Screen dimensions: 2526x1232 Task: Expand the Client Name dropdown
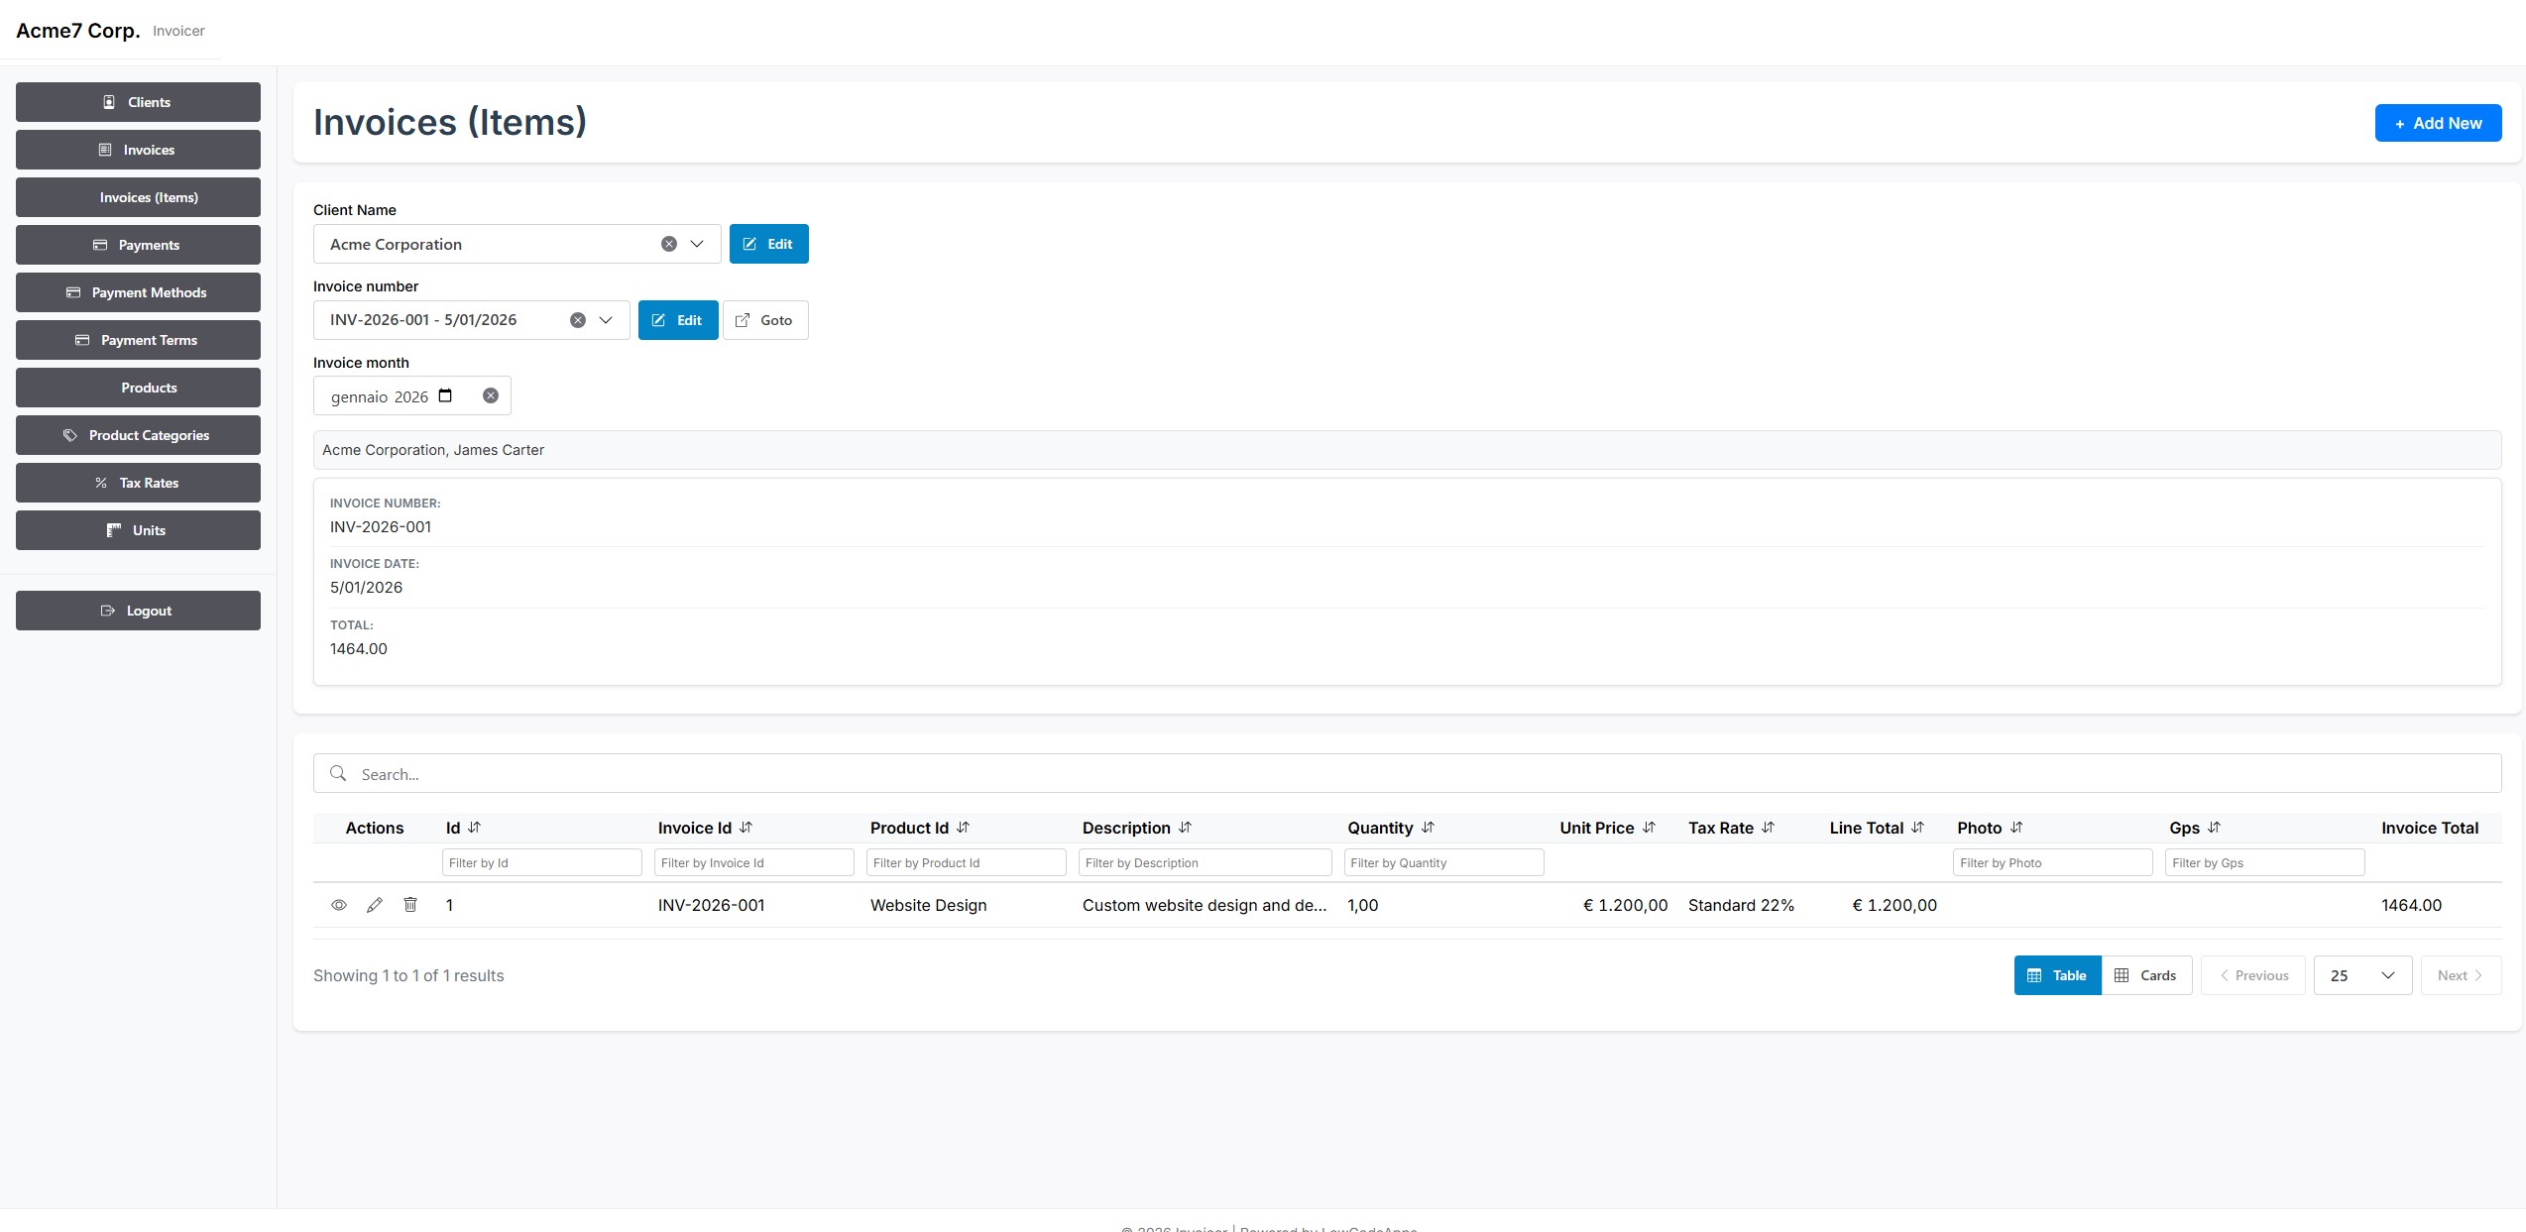(x=697, y=244)
